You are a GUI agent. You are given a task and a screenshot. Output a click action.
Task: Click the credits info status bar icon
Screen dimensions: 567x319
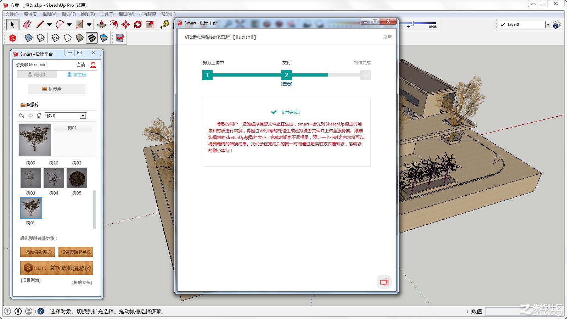point(18,311)
